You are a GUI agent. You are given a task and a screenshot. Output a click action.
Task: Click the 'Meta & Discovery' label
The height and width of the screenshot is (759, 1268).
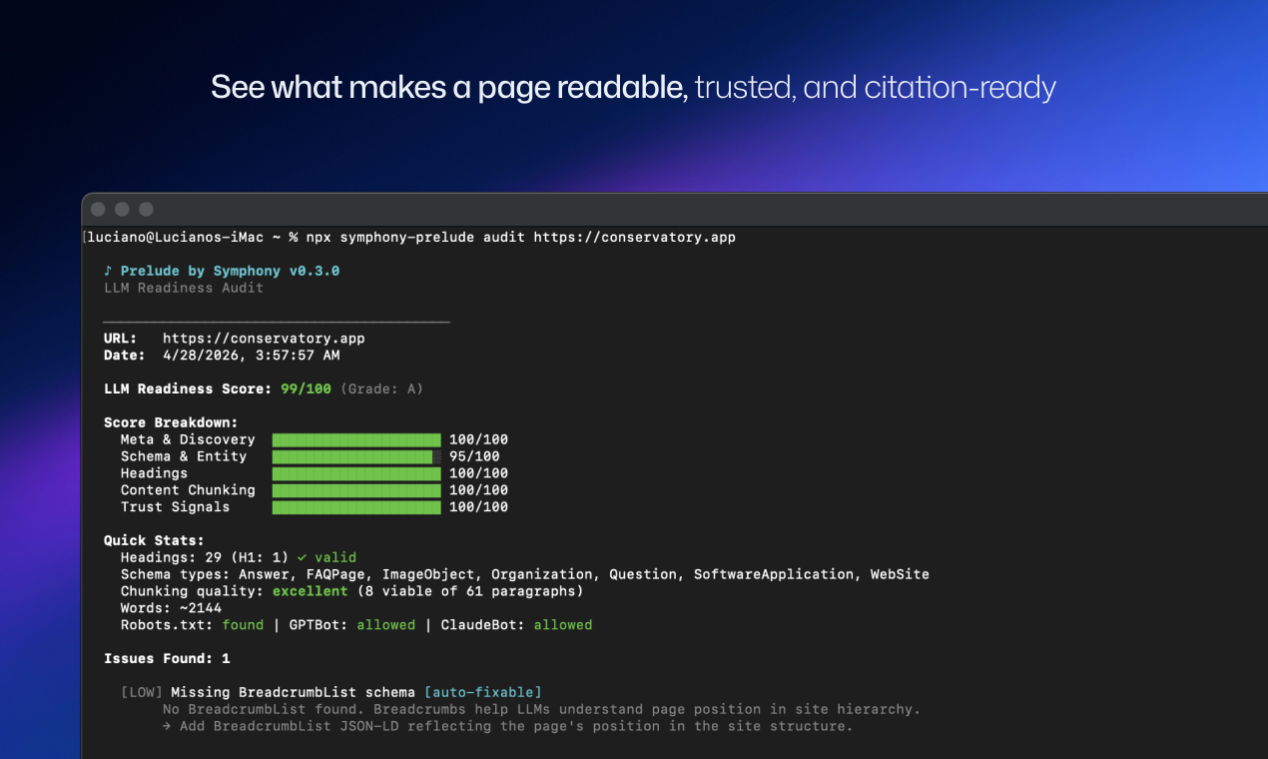tap(188, 439)
